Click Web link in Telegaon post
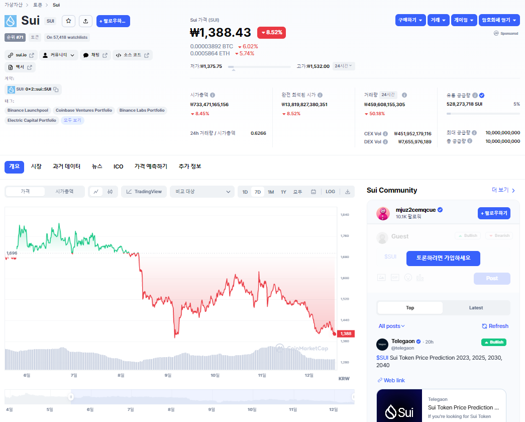The width and height of the screenshot is (525, 422). pos(391,380)
